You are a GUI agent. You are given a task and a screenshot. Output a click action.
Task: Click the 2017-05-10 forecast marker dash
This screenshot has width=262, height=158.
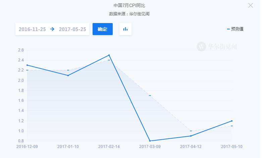[232, 126]
